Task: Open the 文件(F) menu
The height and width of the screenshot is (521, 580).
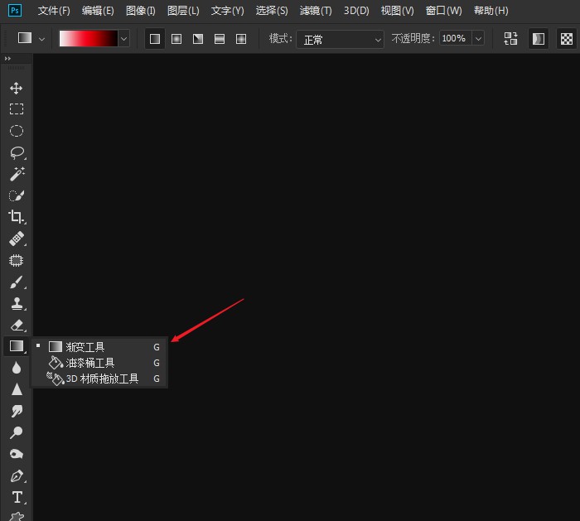Action: [54, 11]
